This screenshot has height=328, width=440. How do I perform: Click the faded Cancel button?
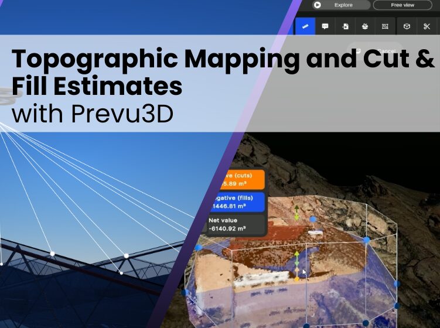[375, 51]
